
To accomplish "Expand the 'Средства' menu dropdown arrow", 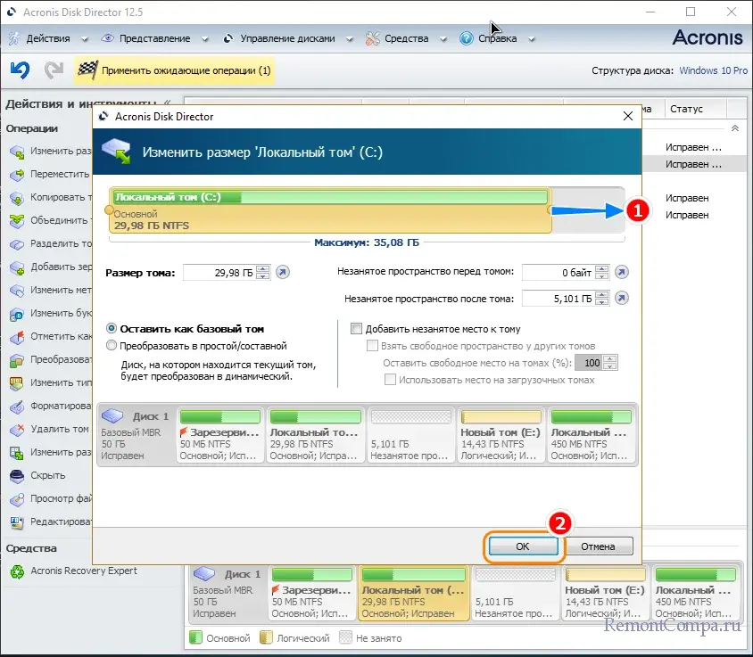I will 443,39.
